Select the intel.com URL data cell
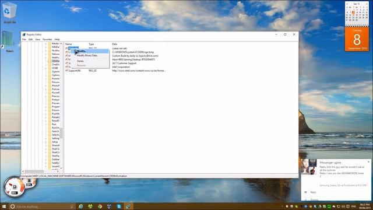 coord(139,71)
